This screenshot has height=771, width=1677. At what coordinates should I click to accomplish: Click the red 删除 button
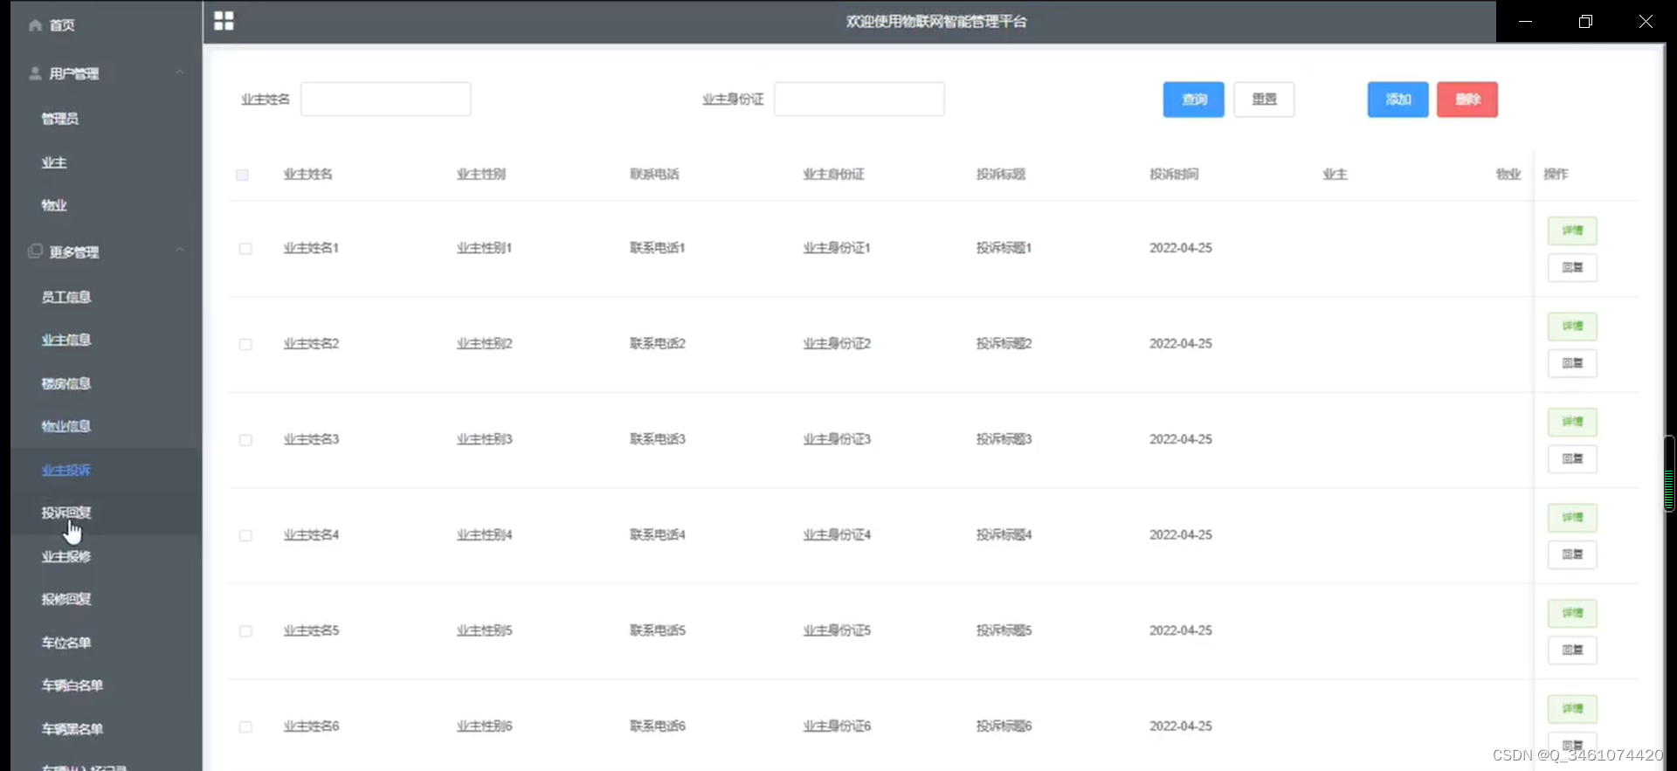tap(1467, 100)
